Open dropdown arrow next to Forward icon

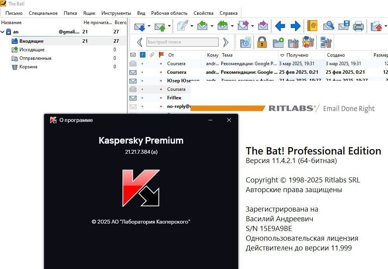(252, 26)
